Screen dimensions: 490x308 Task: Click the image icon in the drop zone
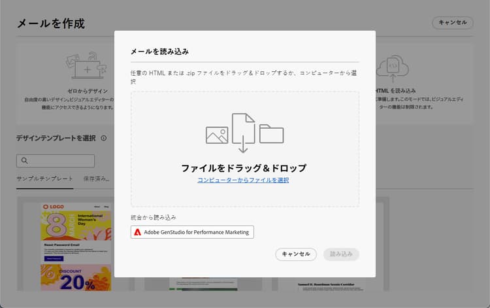(x=217, y=135)
